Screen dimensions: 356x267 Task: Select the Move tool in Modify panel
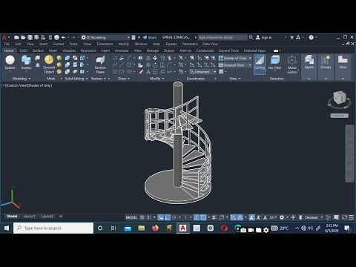(155, 58)
